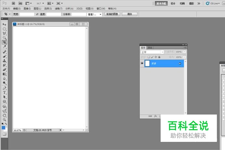Select the Eyedropper tool

[5, 47]
